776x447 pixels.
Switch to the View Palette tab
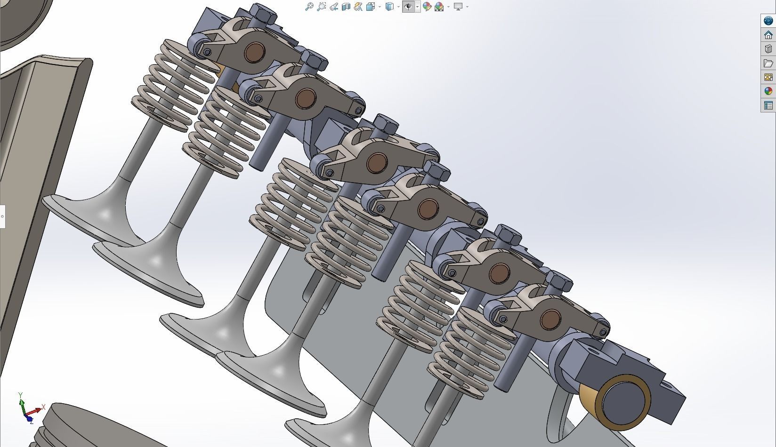point(768,76)
